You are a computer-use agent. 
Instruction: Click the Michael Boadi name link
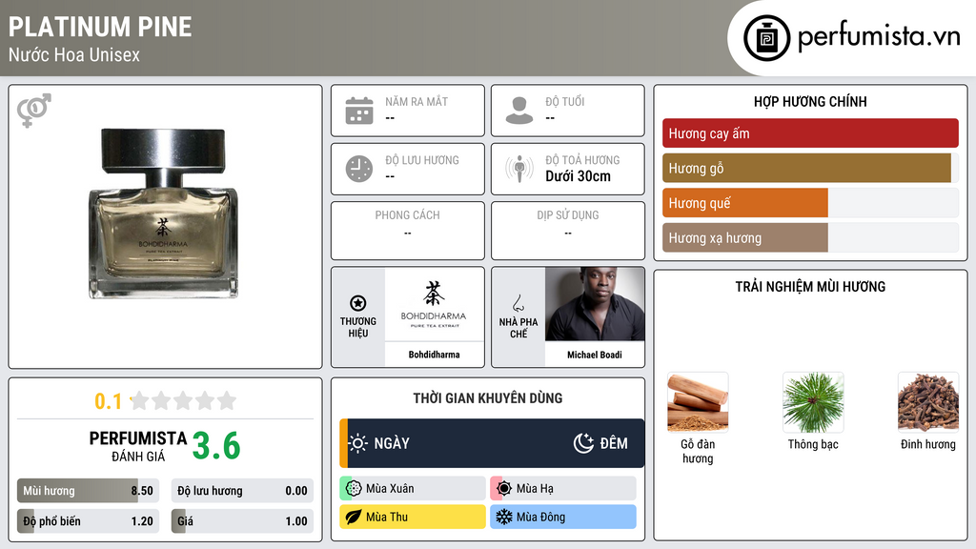coord(595,355)
